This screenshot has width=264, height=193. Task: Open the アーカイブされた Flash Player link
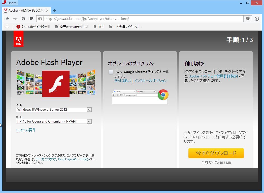point(62,159)
